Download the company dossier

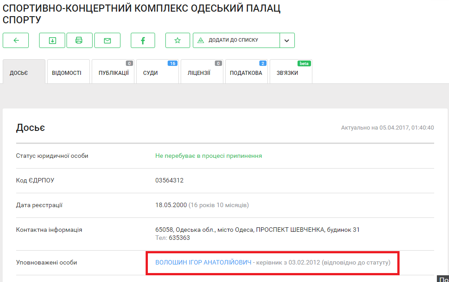point(52,40)
